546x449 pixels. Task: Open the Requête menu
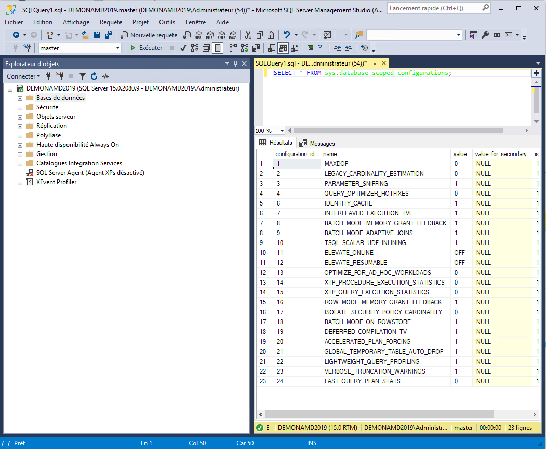point(111,22)
